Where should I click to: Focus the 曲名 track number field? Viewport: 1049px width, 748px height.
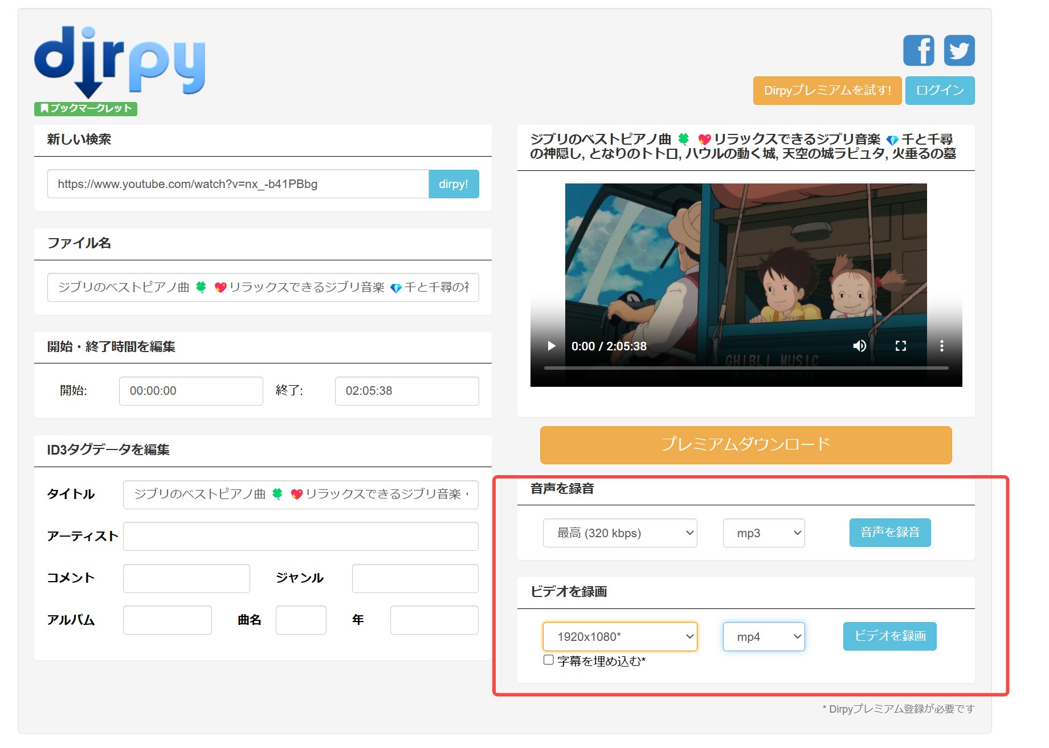point(301,620)
